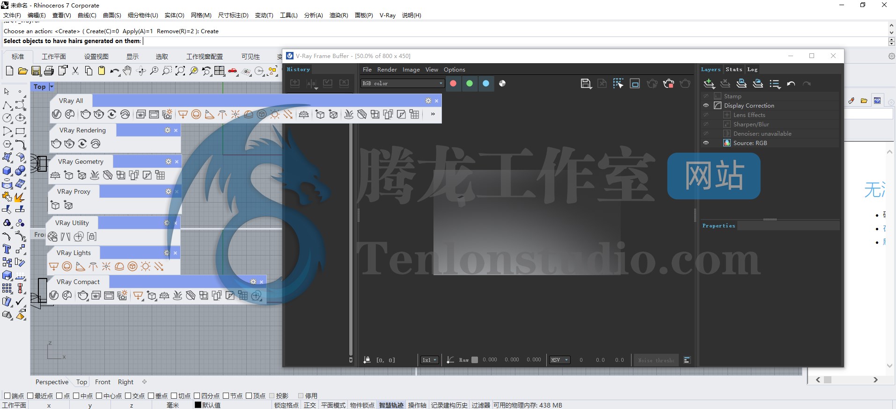Open the 渲染(R) menu
Screen dimensions: 896x409
338,15
